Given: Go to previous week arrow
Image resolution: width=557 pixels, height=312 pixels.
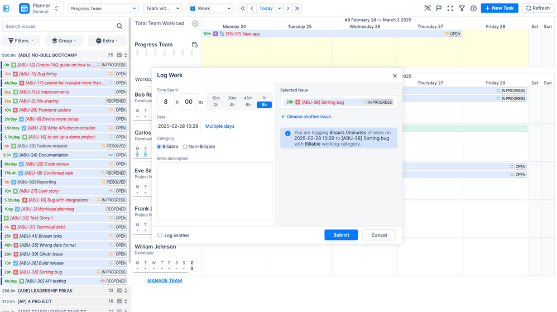Looking at the screenshot, I should coord(252,8).
